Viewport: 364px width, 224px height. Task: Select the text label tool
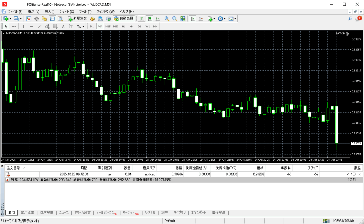[x=63, y=26]
